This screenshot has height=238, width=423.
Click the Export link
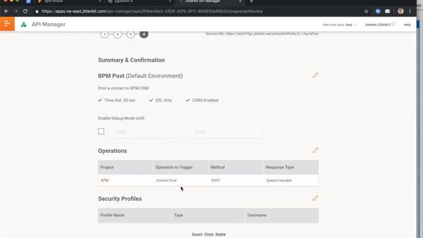[x=197, y=234]
